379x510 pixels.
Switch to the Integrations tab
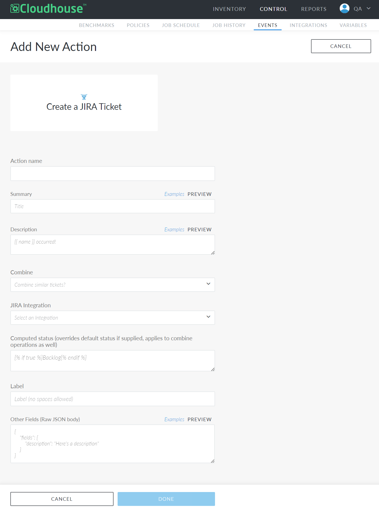(308, 25)
